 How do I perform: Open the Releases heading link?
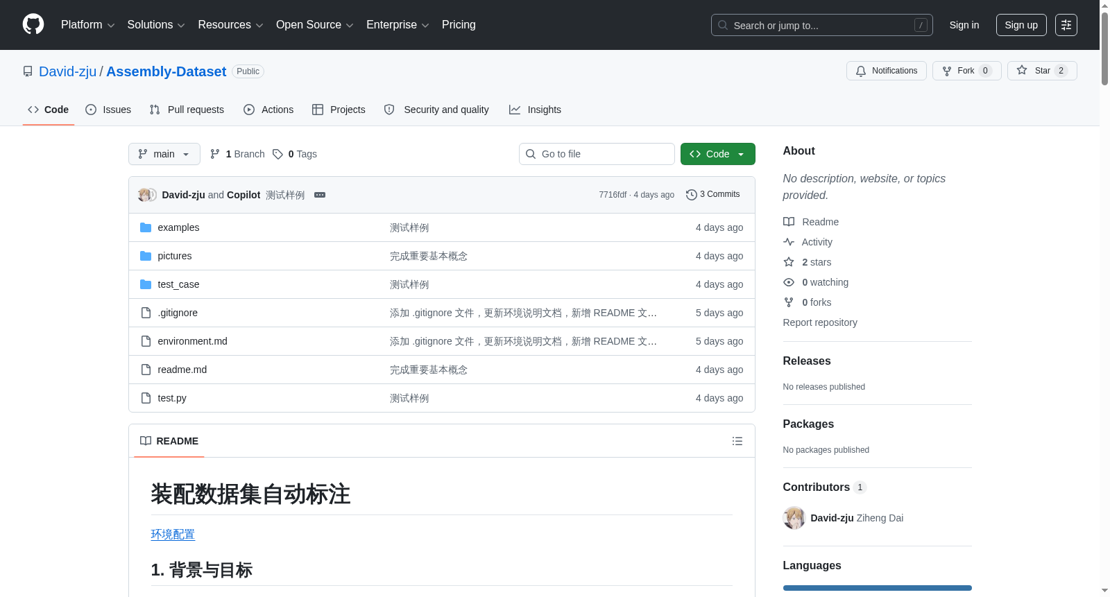coord(807,361)
